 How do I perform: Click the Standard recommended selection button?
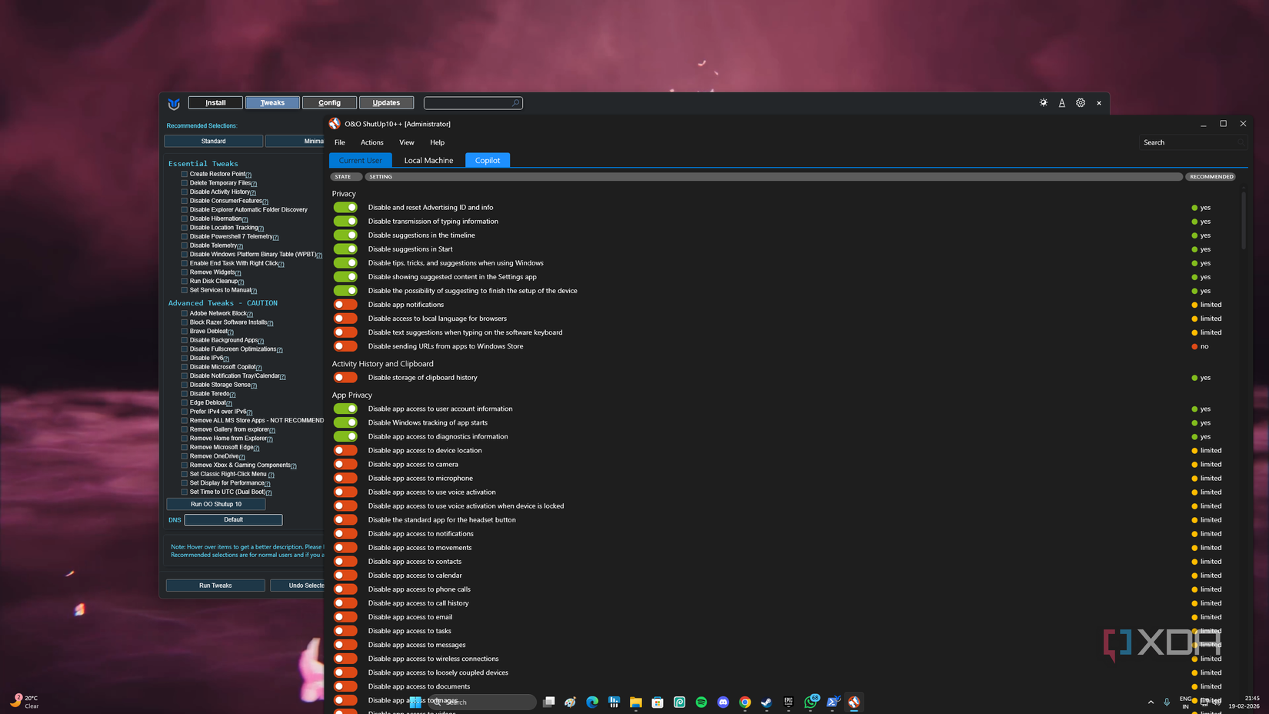pos(213,142)
